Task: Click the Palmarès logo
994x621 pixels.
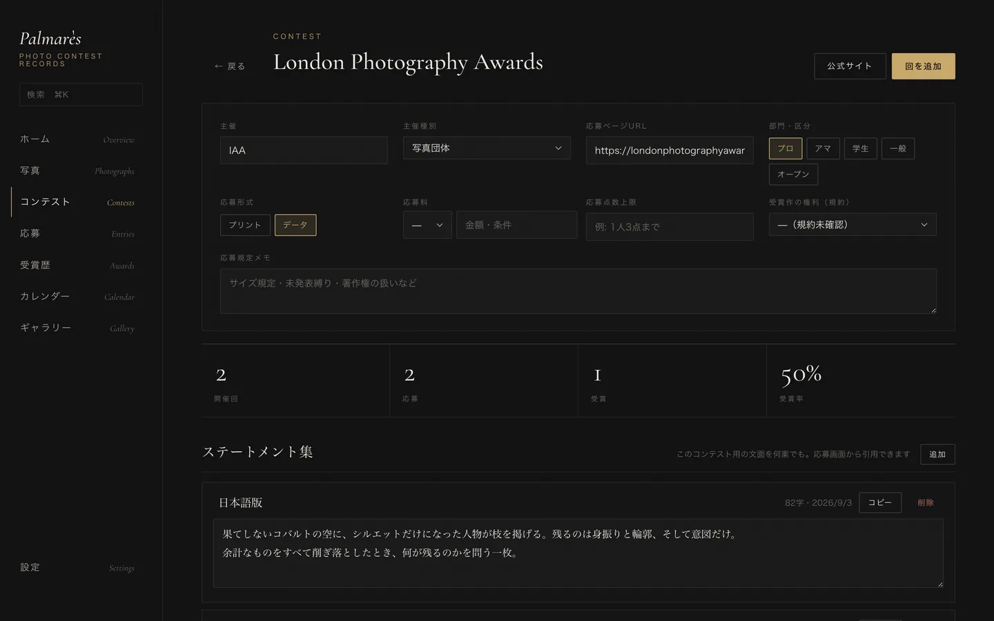Action: (50, 39)
